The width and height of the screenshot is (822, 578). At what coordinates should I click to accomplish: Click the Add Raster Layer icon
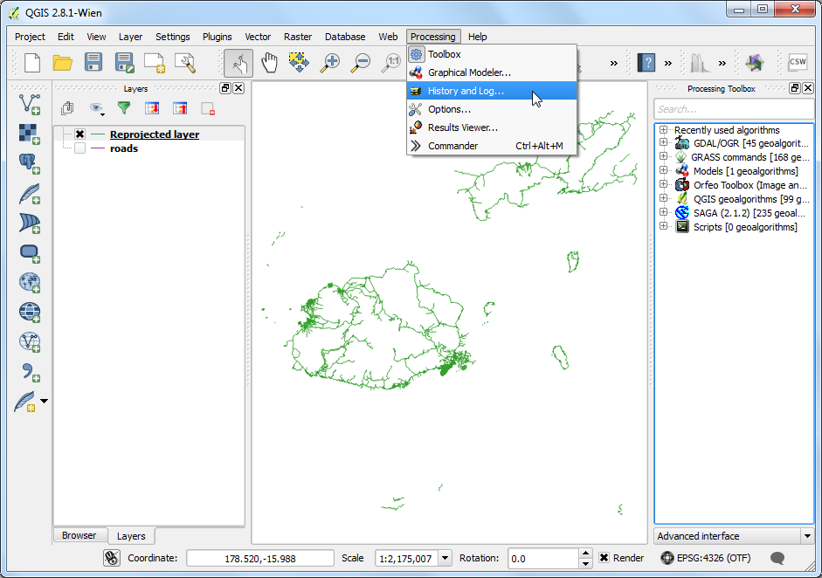click(x=30, y=134)
